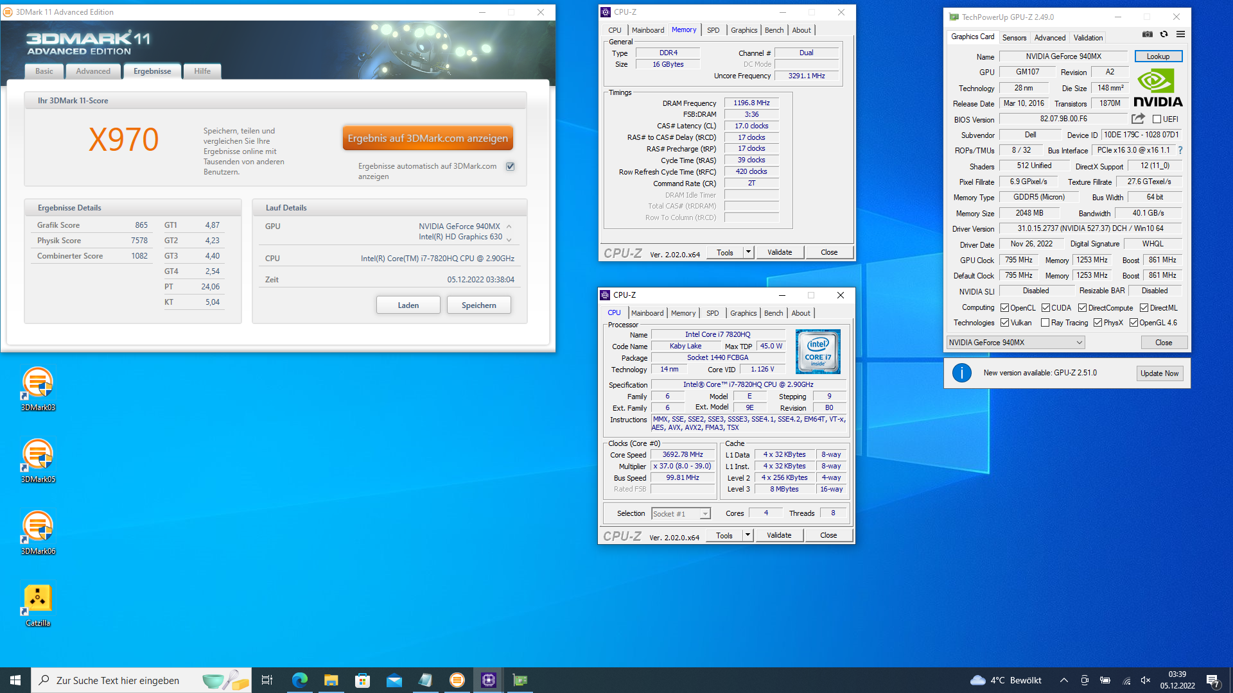The image size is (1233, 693).
Task: Open the Windows Start menu
Action: pos(15,680)
